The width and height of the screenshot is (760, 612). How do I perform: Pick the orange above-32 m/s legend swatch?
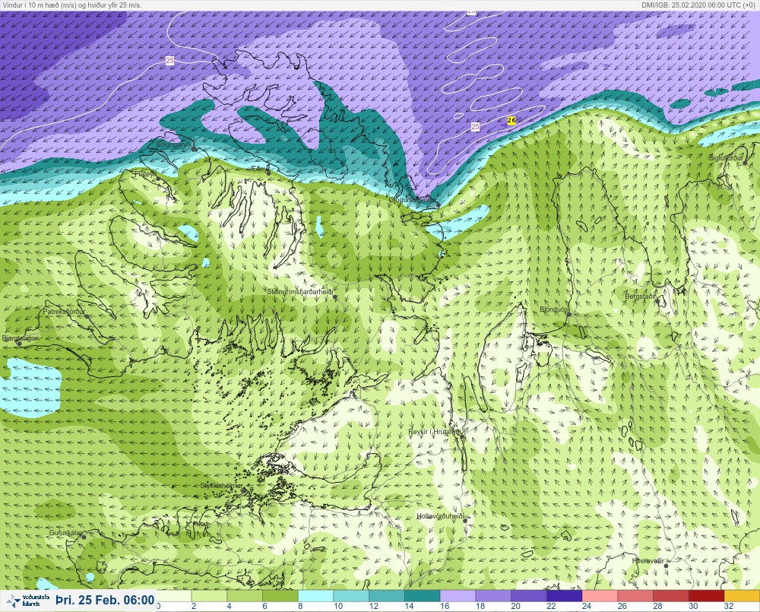click(742, 595)
